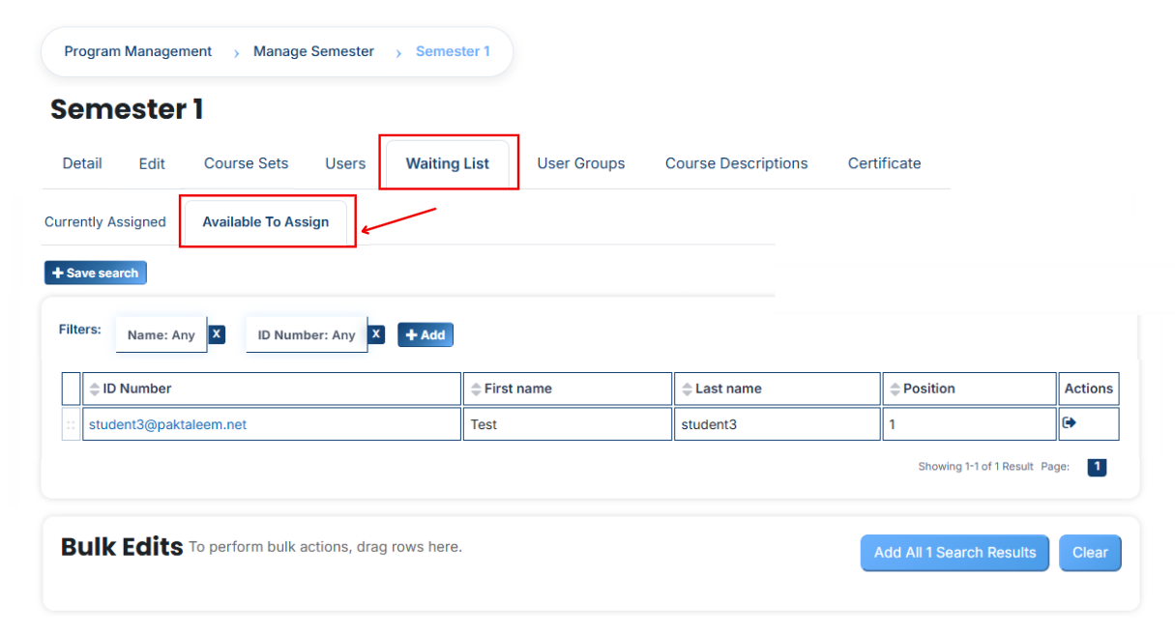Go to the Course Sets tab
Screen dimensions: 1175x635
coord(246,163)
